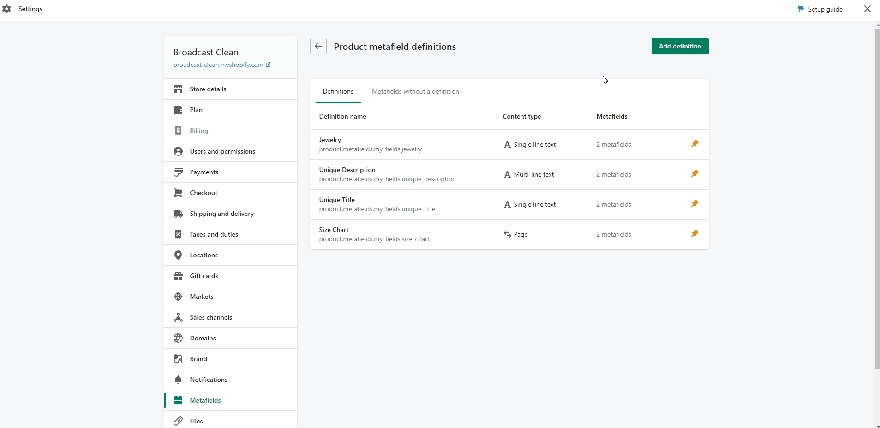Open the Users and permissions settings
Screen dimensions: 880x428
(222, 151)
